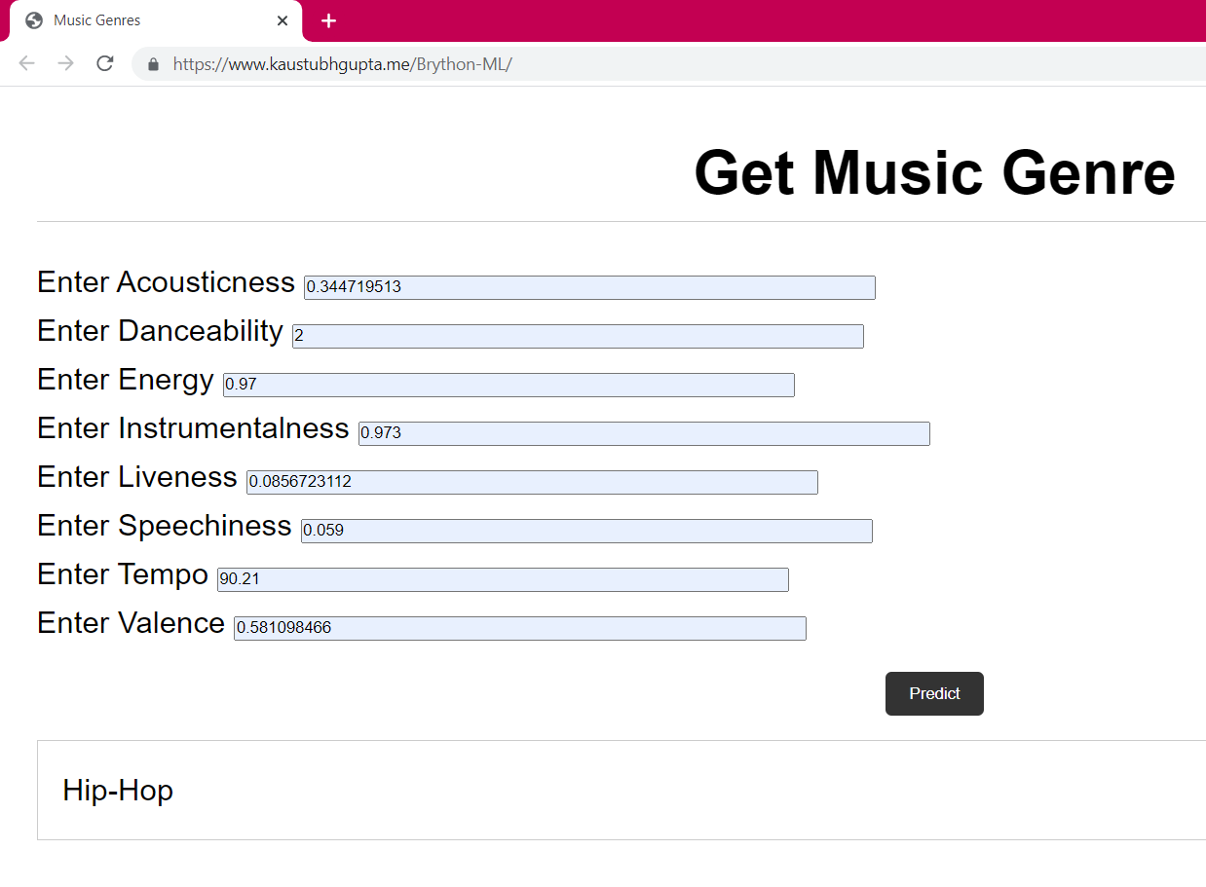The height and width of the screenshot is (887, 1206).
Task: Reload the current page
Action: (105, 63)
